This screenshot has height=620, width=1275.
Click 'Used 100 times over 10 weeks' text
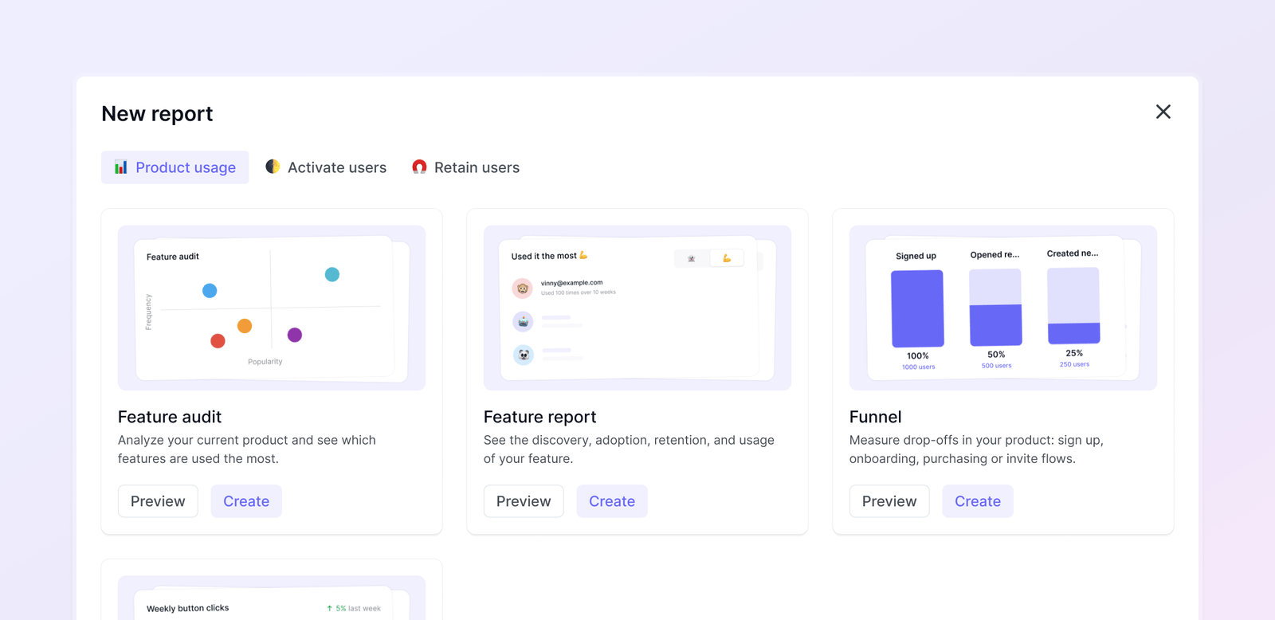[x=579, y=292]
